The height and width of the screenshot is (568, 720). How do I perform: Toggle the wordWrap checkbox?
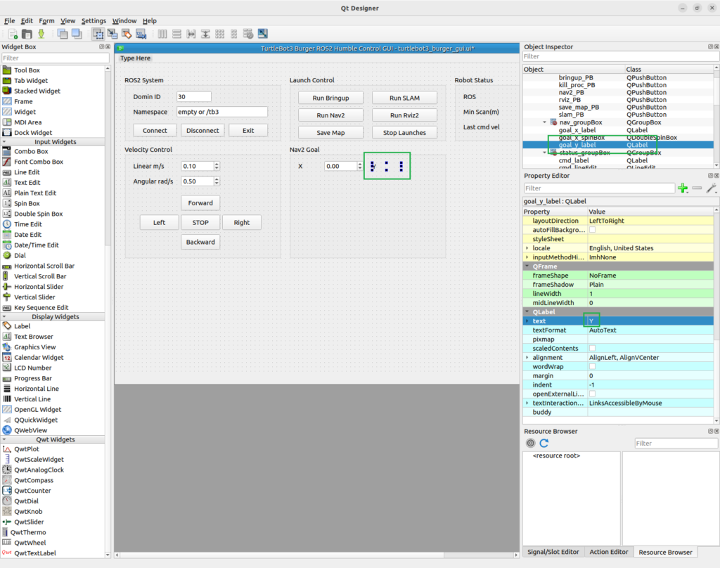(x=592, y=366)
